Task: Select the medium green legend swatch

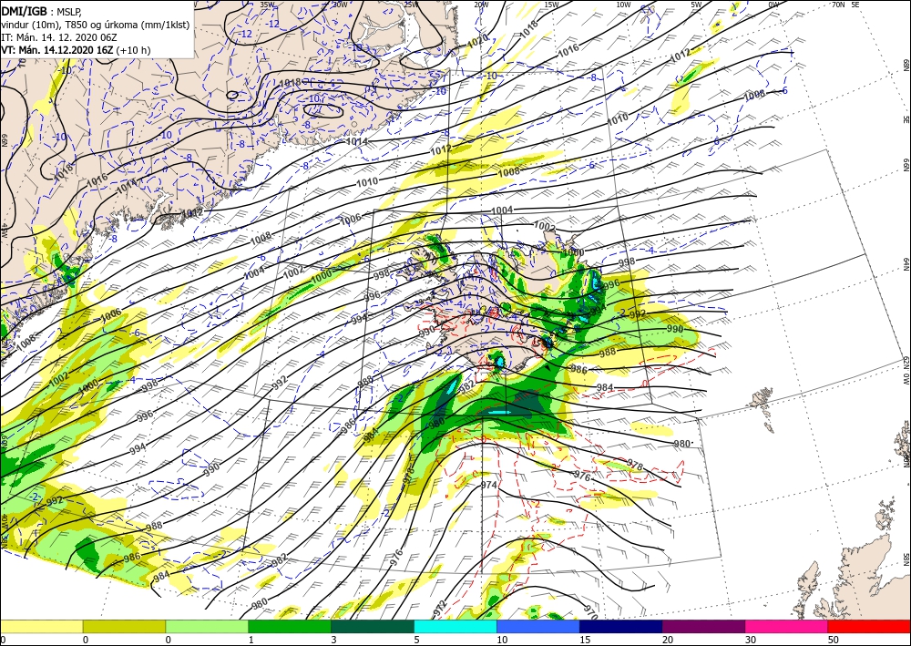Action: point(290,626)
